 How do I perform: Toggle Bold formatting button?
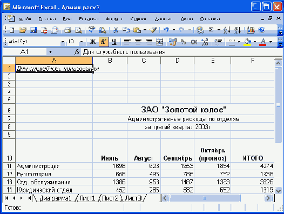93,42
